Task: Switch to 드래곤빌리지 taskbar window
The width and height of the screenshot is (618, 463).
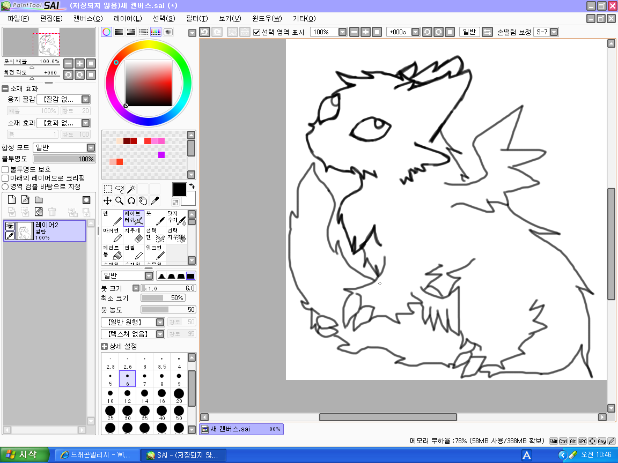Action: [97, 455]
